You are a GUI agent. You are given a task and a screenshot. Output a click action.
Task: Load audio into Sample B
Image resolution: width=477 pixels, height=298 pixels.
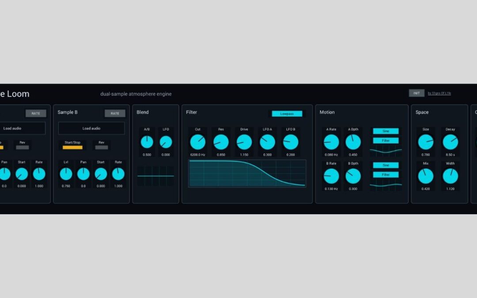(x=91, y=128)
